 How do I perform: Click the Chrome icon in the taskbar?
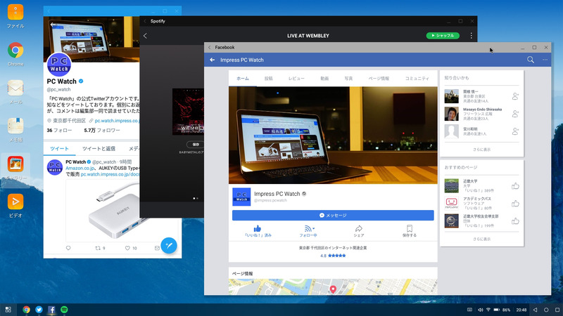26,310
